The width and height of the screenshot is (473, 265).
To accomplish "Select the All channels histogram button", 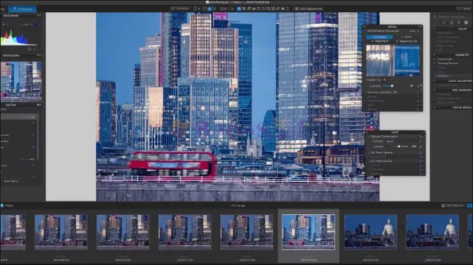I will point(26,24).
